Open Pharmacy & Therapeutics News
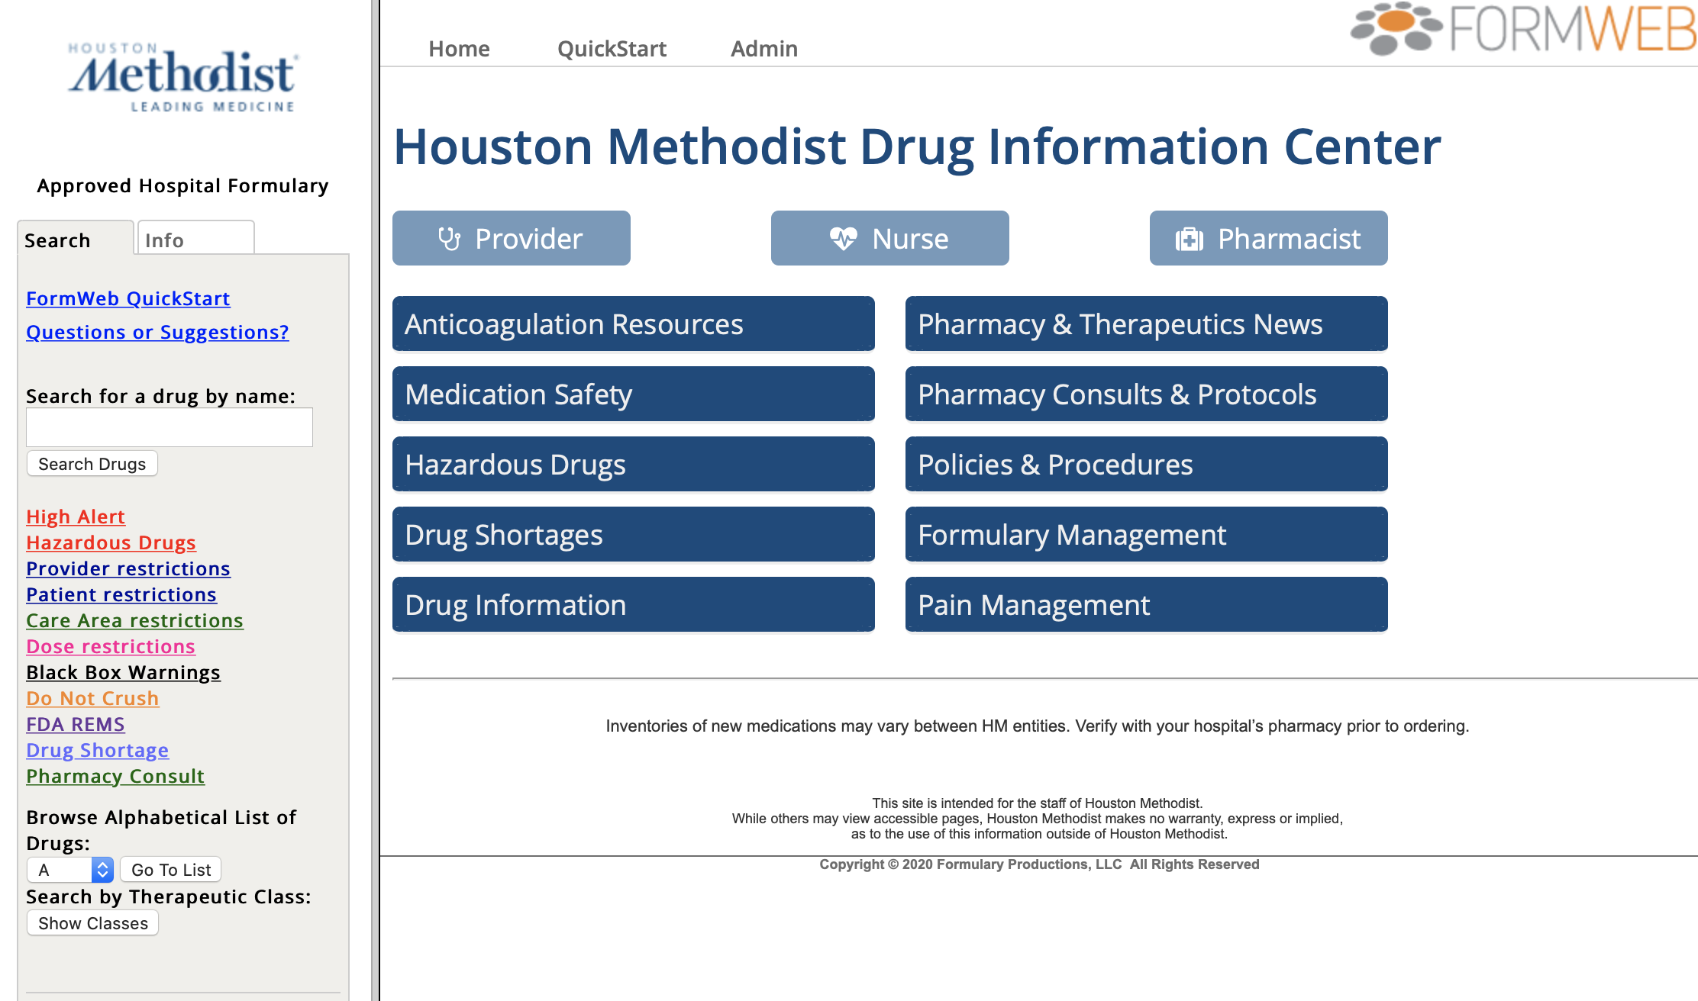The width and height of the screenshot is (1698, 1001). (x=1147, y=324)
